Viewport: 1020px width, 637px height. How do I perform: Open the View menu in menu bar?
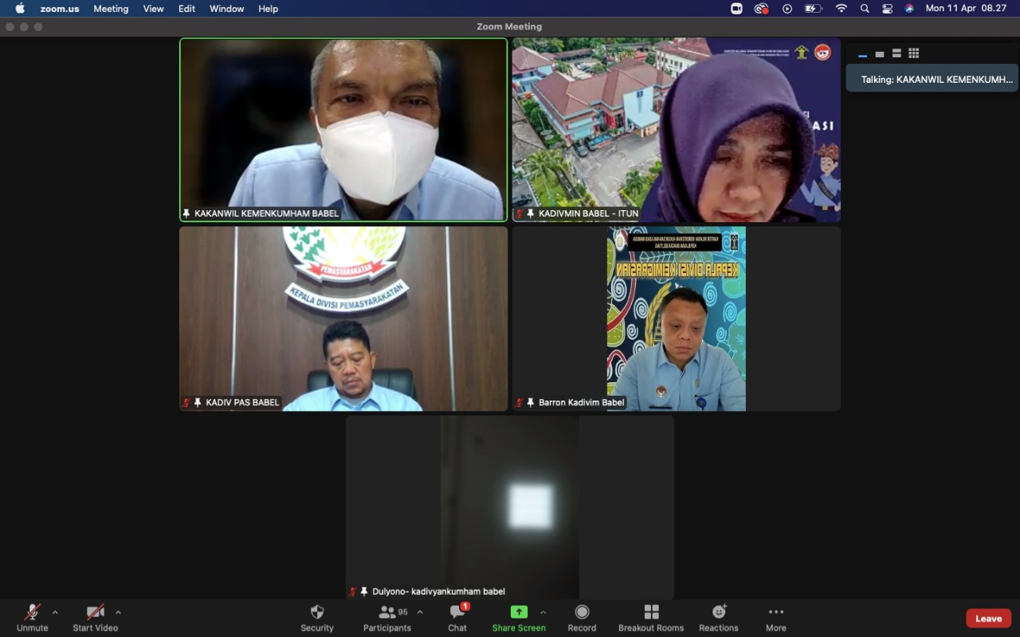coord(153,9)
